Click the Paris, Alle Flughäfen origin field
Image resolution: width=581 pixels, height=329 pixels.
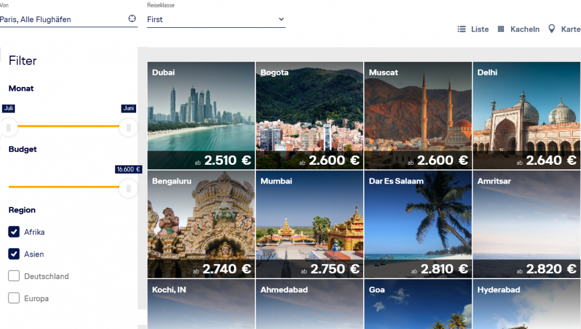(x=69, y=19)
